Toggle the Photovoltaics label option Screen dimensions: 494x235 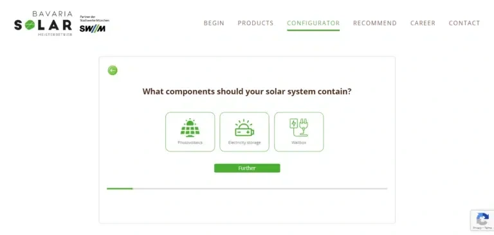[x=190, y=143]
